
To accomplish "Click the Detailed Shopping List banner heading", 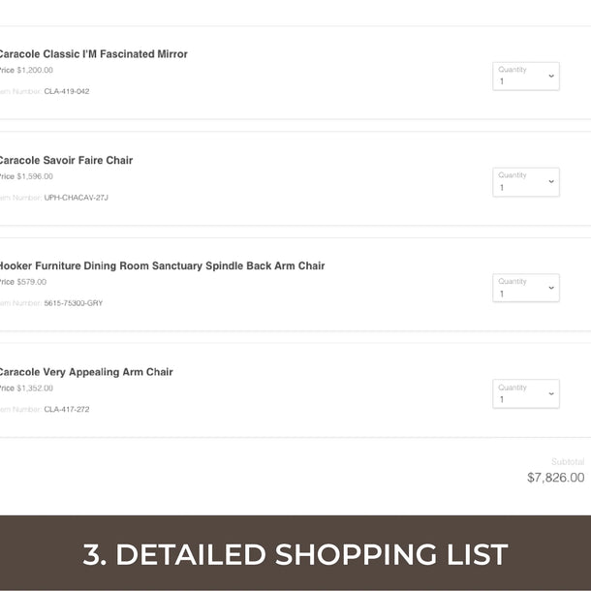I will [x=295, y=554].
